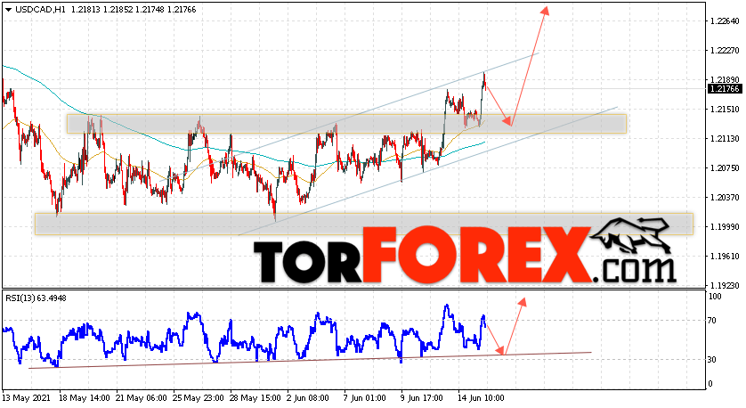This screenshot has width=746, height=408.
Task: Select the 1.22640 price axis label
Action: coord(725,21)
